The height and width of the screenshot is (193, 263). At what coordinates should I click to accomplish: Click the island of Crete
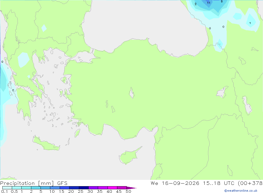point(45,143)
